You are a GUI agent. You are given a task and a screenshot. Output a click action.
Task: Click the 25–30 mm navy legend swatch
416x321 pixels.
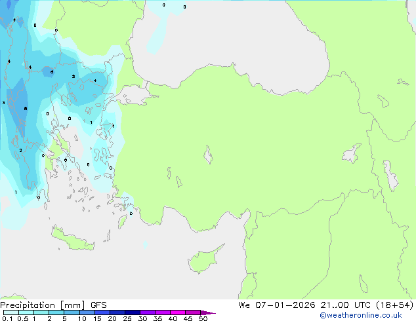133,312
